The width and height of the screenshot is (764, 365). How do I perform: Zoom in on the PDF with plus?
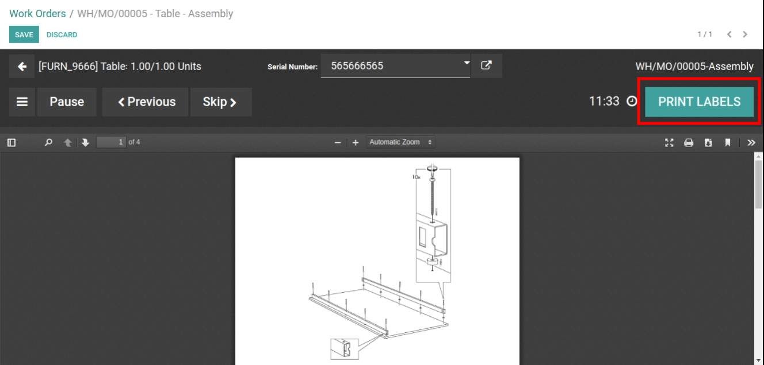click(x=355, y=142)
